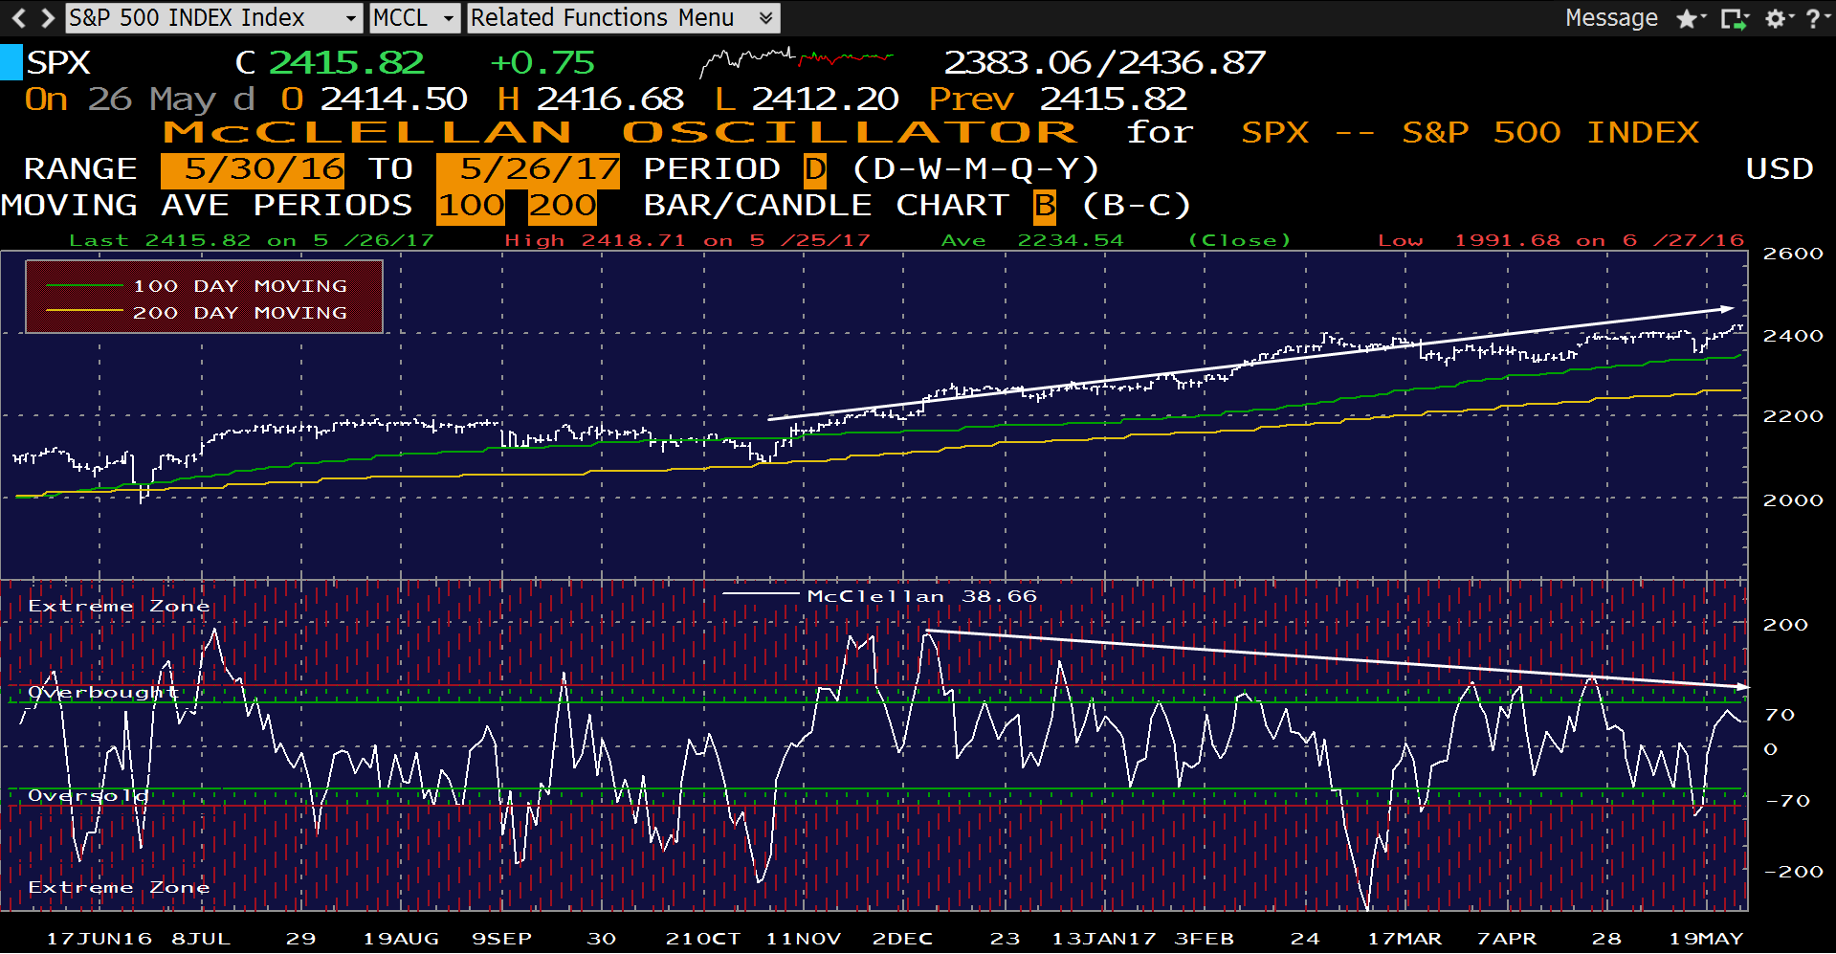Click the Oversold zone label

click(88, 796)
